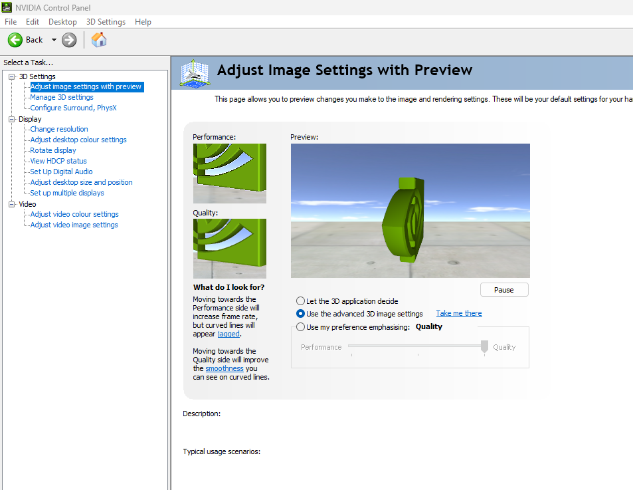The height and width of the screenshot is (490, 633).
Task: Collapse the Display tree node
Action: (x=12, y=119)
